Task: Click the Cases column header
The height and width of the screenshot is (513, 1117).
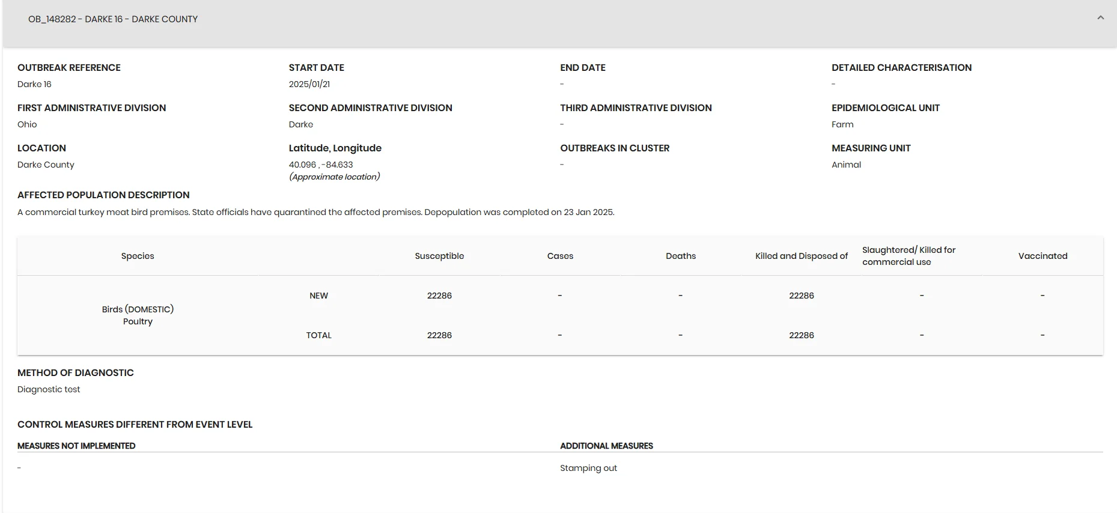Action: pos(560,256)
